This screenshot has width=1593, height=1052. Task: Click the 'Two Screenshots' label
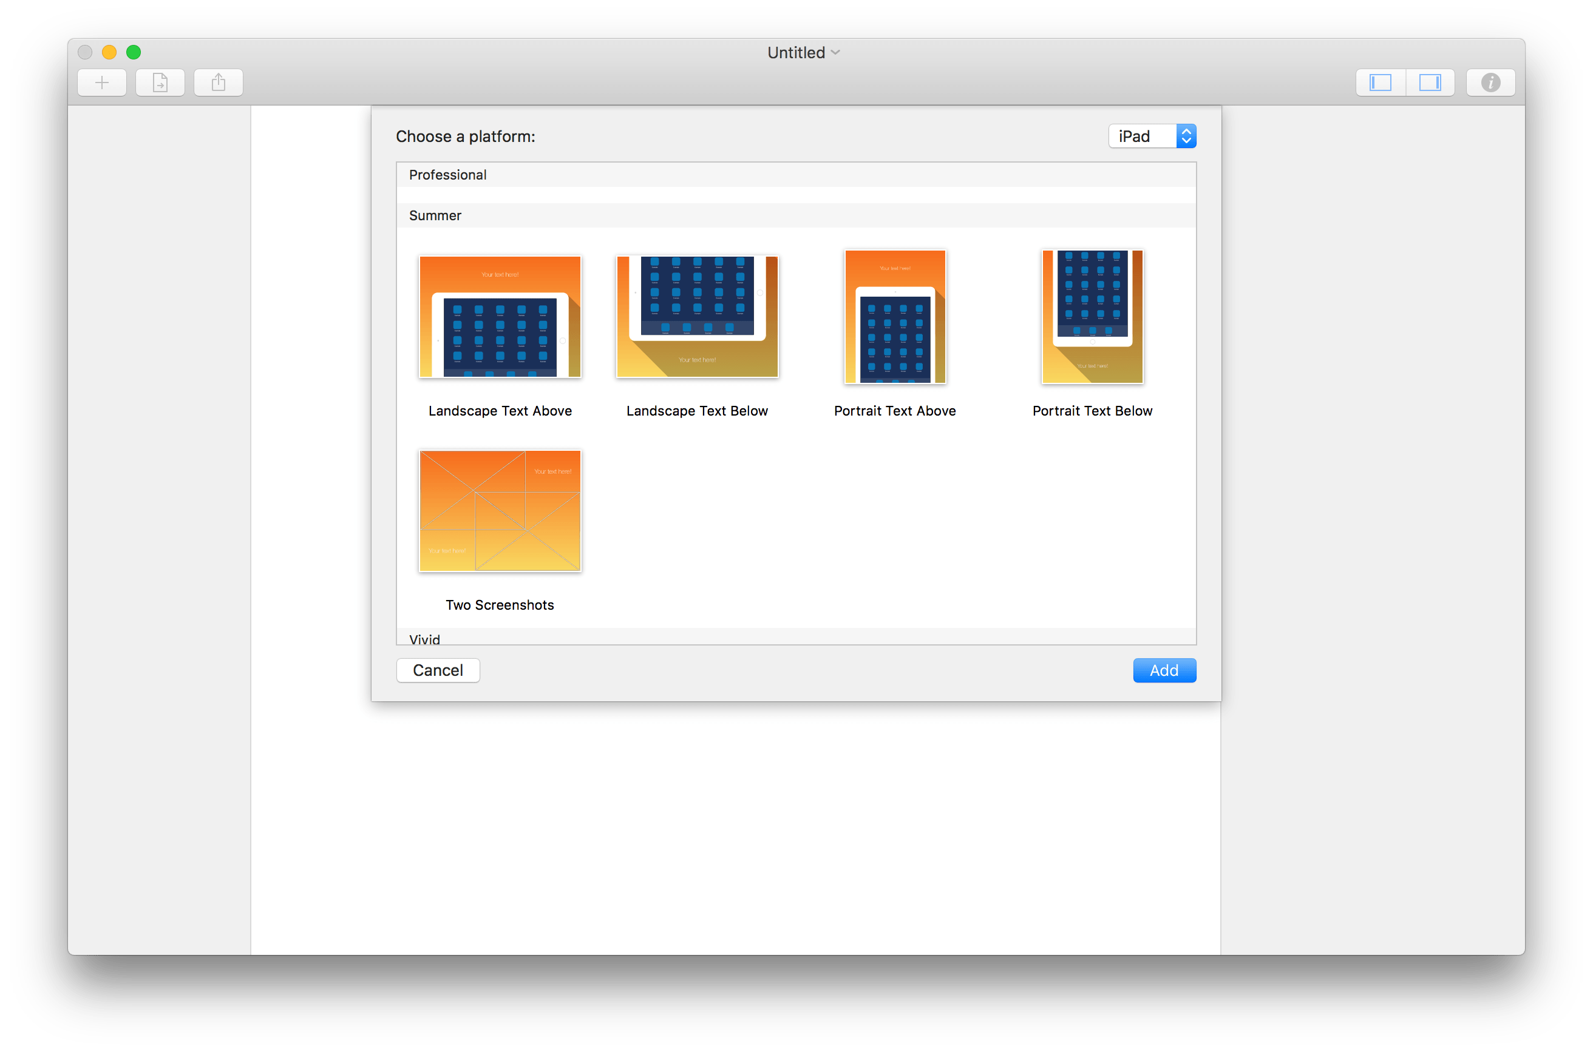click(500, 604)
